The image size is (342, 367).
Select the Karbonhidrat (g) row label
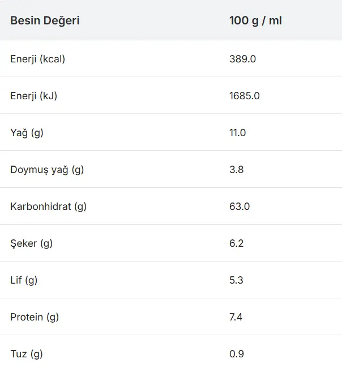coord(48,206)
